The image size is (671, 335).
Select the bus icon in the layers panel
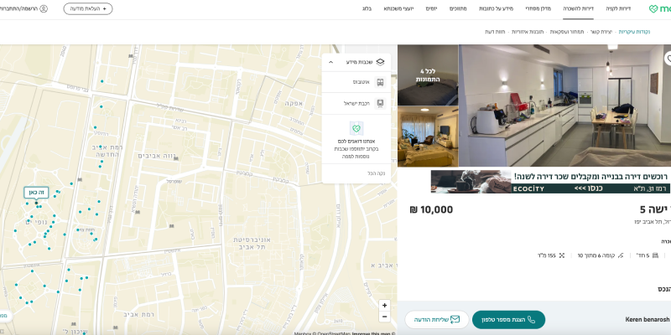tap(380, 82)
